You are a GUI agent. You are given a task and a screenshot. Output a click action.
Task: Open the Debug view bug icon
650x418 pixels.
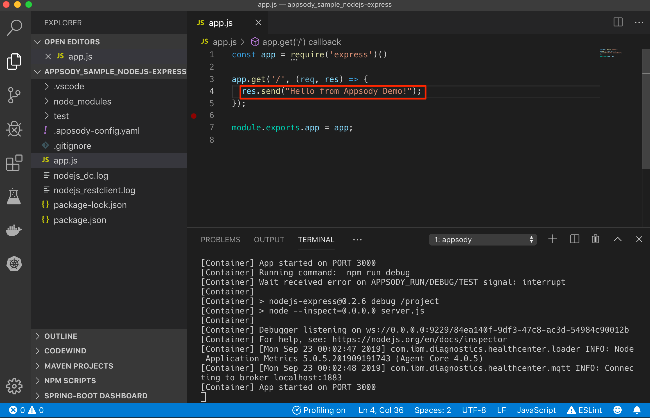tap(14, 129)
